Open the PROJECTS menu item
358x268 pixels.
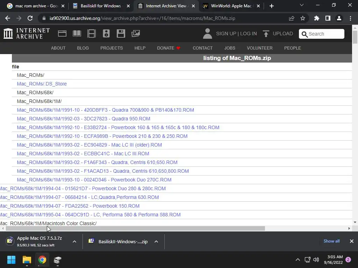[x=112, y=48]
